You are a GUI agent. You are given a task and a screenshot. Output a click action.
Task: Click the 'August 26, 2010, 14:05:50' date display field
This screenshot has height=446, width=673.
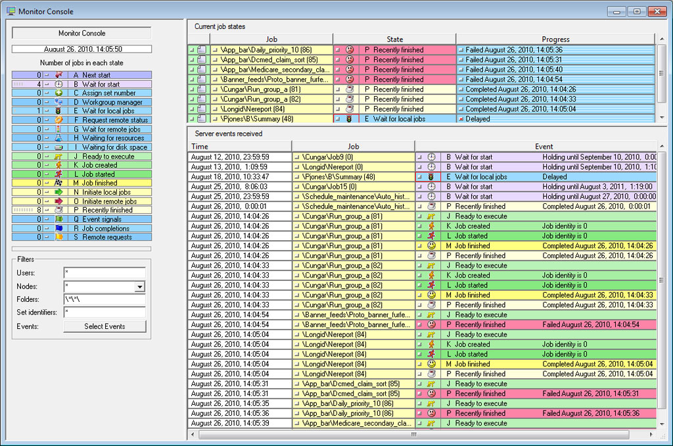(81, 49)
